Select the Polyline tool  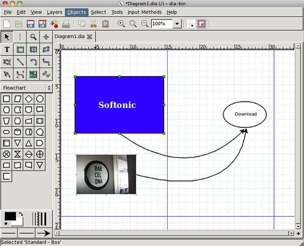click(x=7, y=74)
